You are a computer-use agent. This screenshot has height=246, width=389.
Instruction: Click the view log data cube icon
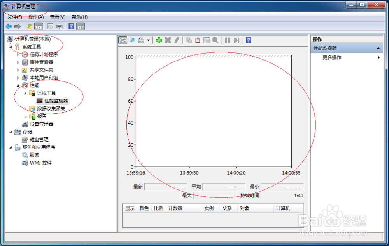[132, 40]
